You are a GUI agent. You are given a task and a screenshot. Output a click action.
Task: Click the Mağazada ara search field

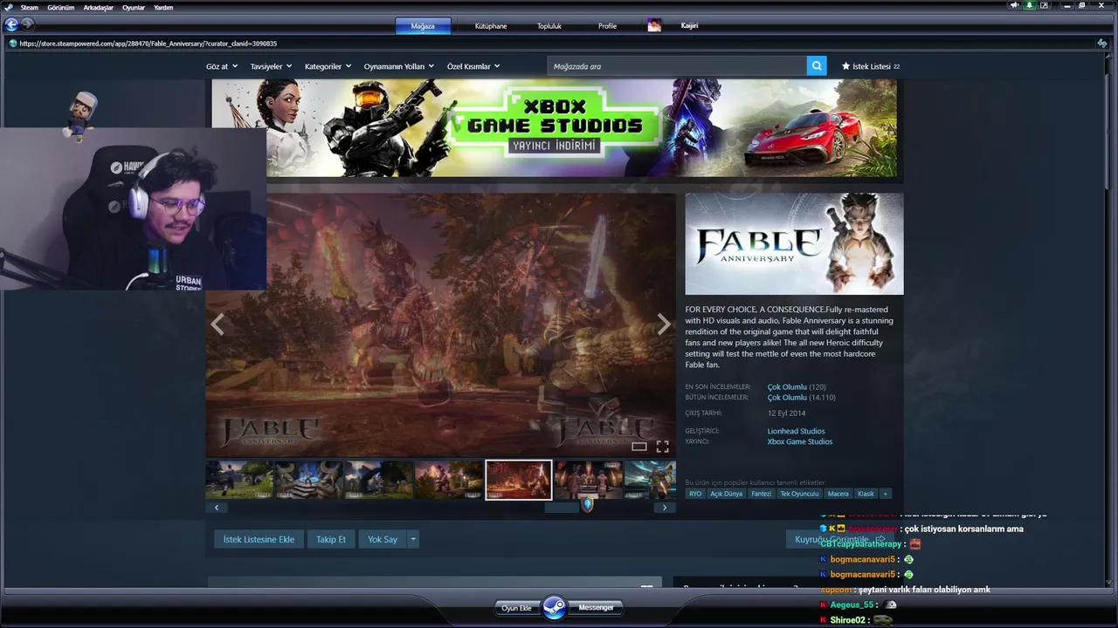point(677,66)
